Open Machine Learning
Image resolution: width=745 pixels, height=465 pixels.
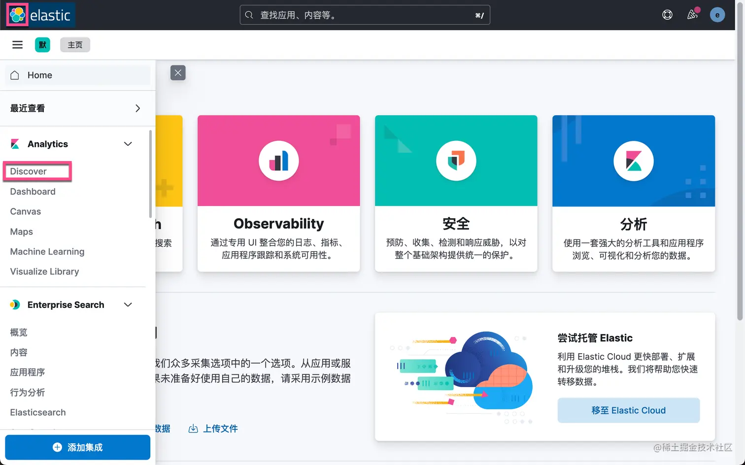[x=47, y=252]
